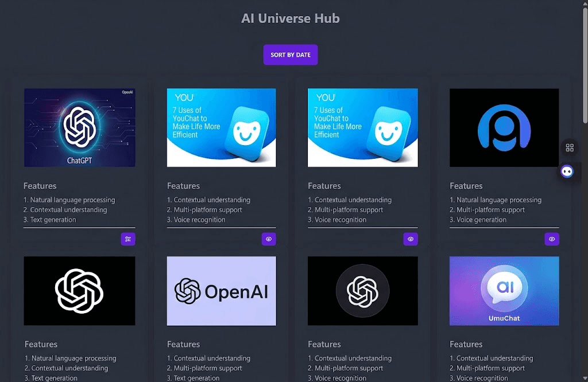Click the SORT BY DATE button
Screen dimensions: 588x382
click(290, 54)
